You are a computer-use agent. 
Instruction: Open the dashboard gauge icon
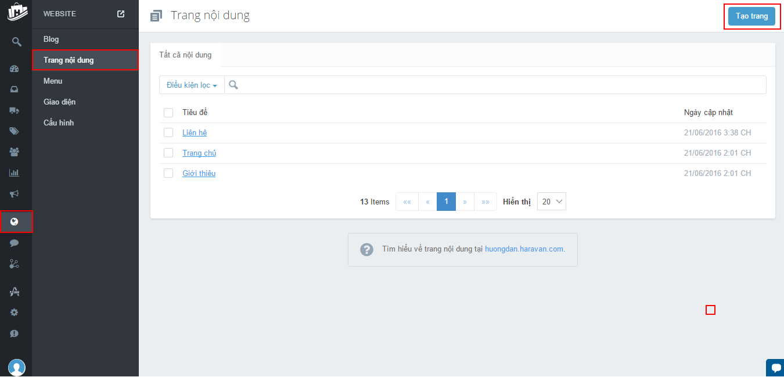15,69
